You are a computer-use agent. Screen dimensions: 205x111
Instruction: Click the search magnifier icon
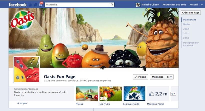tap(112, 4)
